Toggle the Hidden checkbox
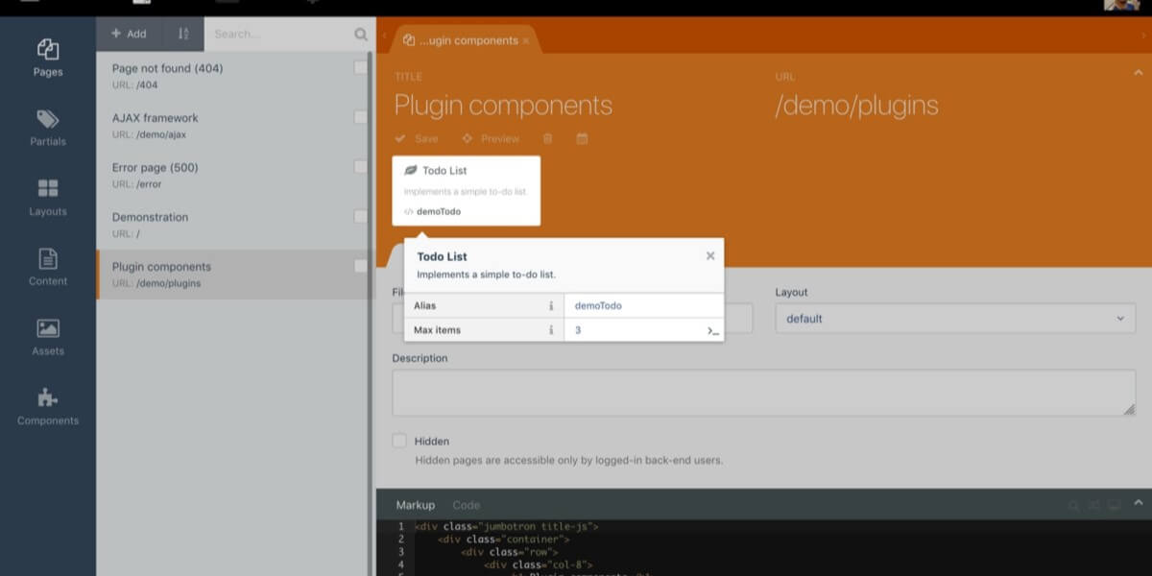Image resolution: width=1152 pixels, height=576 pixels. pos(399,441)
